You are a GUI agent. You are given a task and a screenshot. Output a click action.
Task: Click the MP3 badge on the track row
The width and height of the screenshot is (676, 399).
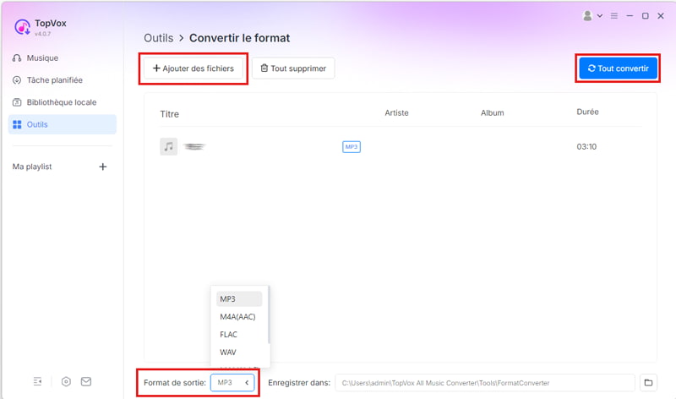[352, 146]
